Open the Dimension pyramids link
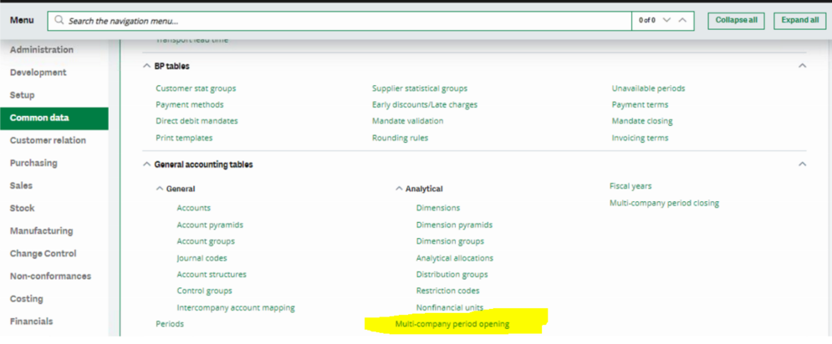This screenshot has width=832, height=344. (x=454, y=225)
